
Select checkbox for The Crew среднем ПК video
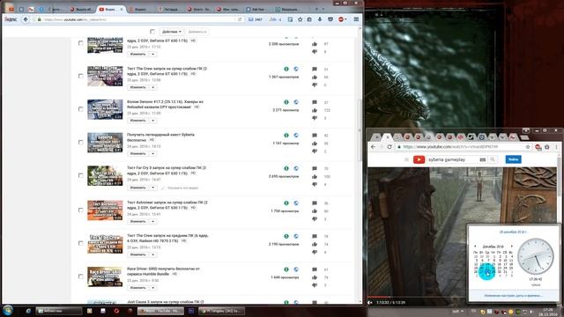coord(80,243)
